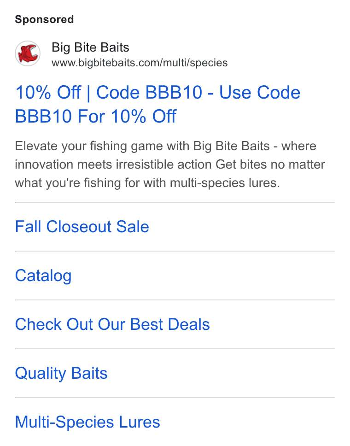
Task: Click the divider between Catalog and Best Deals
Action: (175, 300)
